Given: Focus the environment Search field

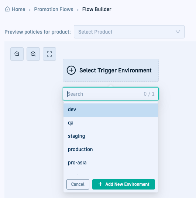Looking at the screenshot, I should (x=111, y=94).
